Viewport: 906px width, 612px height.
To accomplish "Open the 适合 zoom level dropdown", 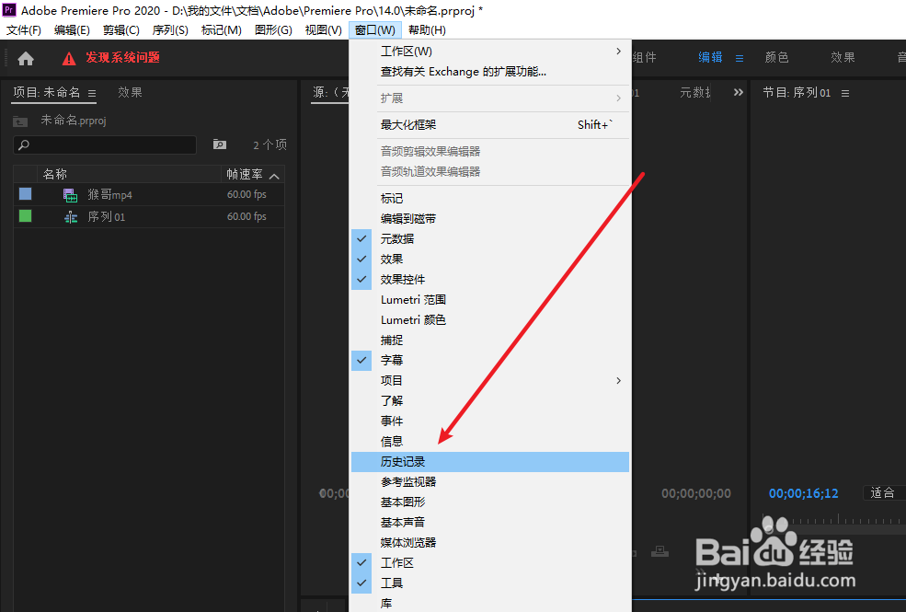I will [x=884, y=493].
